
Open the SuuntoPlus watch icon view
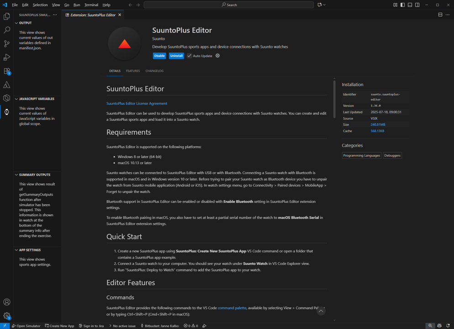(7, 112)
